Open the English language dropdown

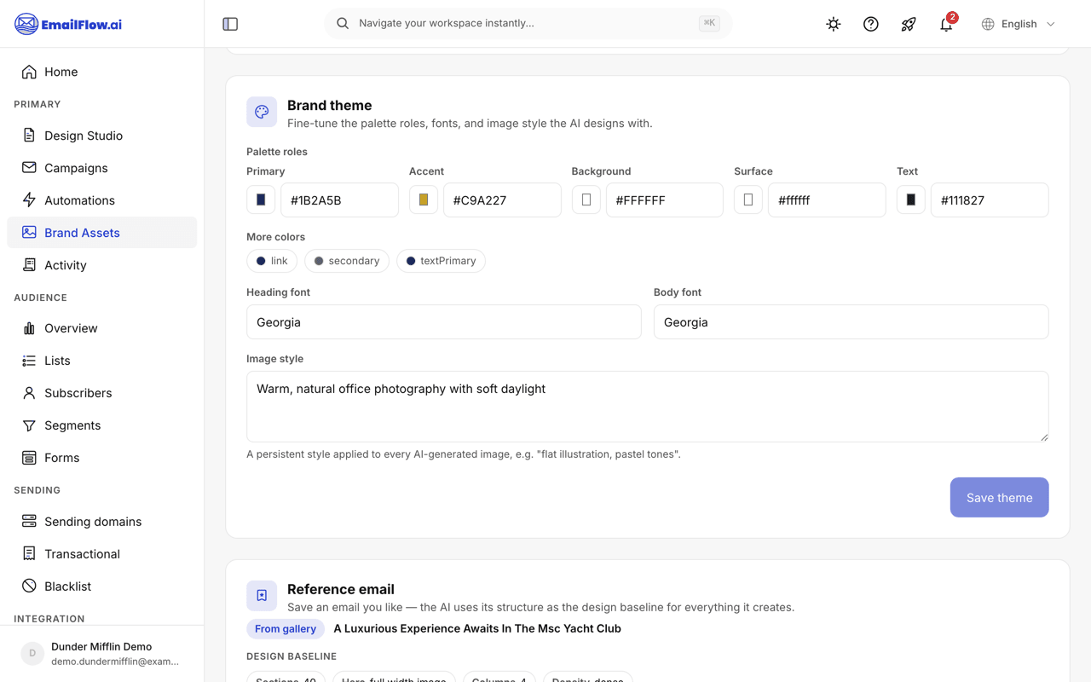[1019, 24]
